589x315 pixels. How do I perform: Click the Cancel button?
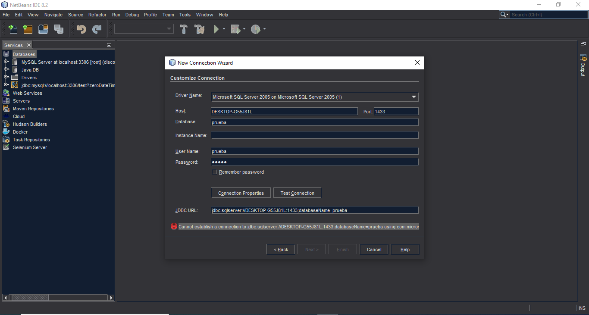coord(374,250)
